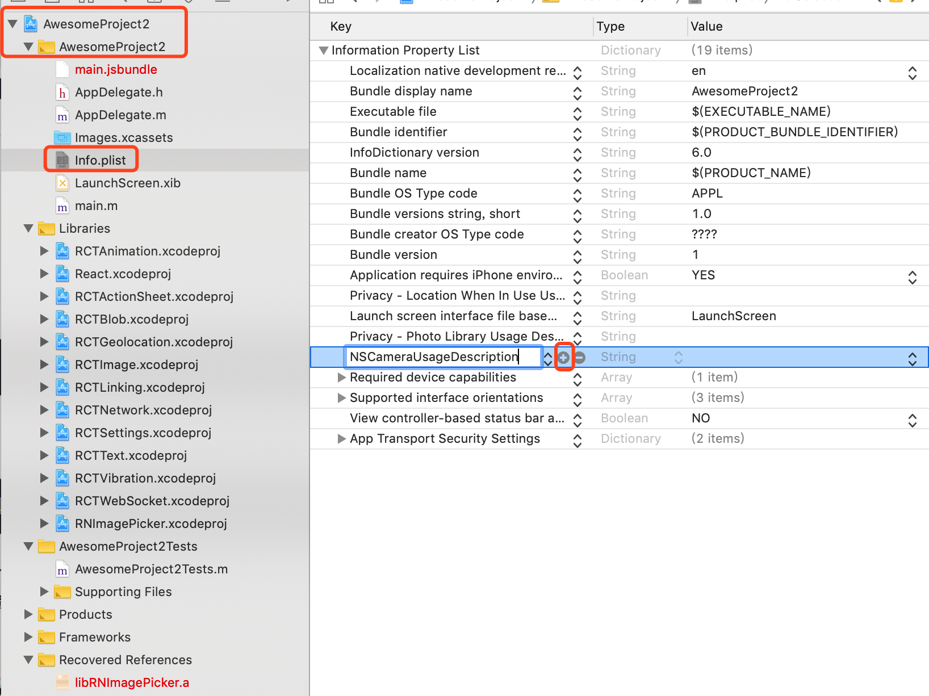
Task: Expand App Transport Security Settings dictionary
Action: 341,439
